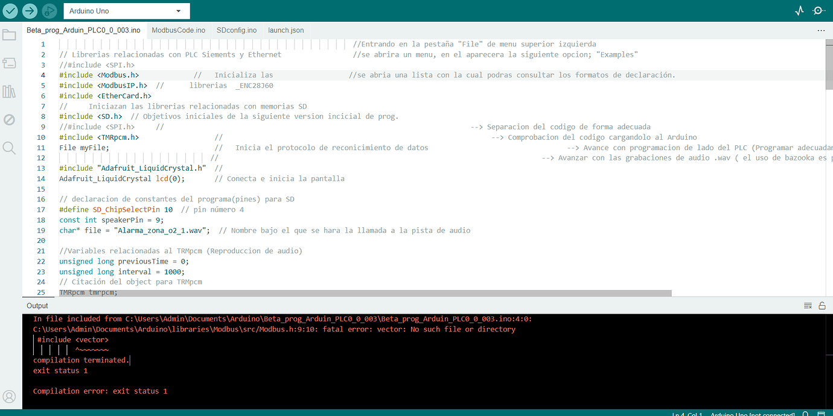Open the Serial Monitor
The image size is (833, 416).
[x=819, y=11]
